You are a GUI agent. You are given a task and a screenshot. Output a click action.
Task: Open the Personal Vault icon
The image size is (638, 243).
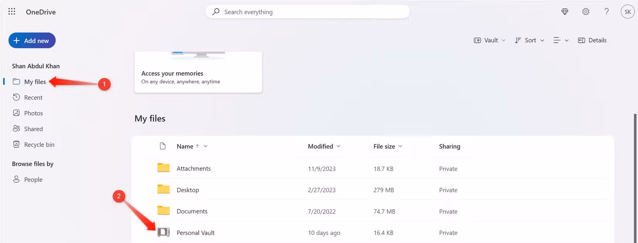pos(164,232)
